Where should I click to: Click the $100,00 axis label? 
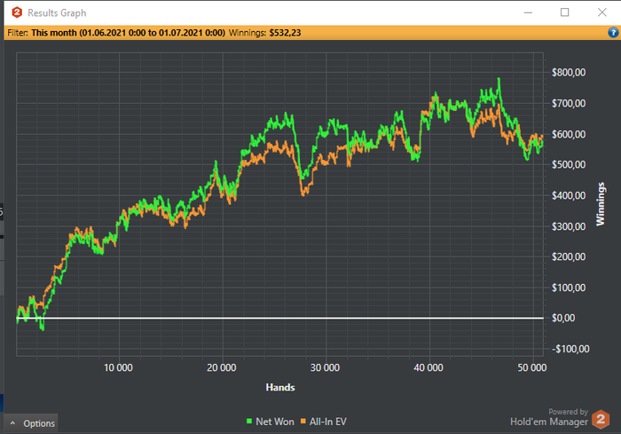tap(569, 288)
